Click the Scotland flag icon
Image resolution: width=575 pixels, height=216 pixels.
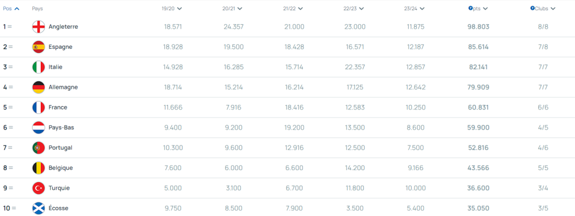pyautogui.click(x=39, y=209)
